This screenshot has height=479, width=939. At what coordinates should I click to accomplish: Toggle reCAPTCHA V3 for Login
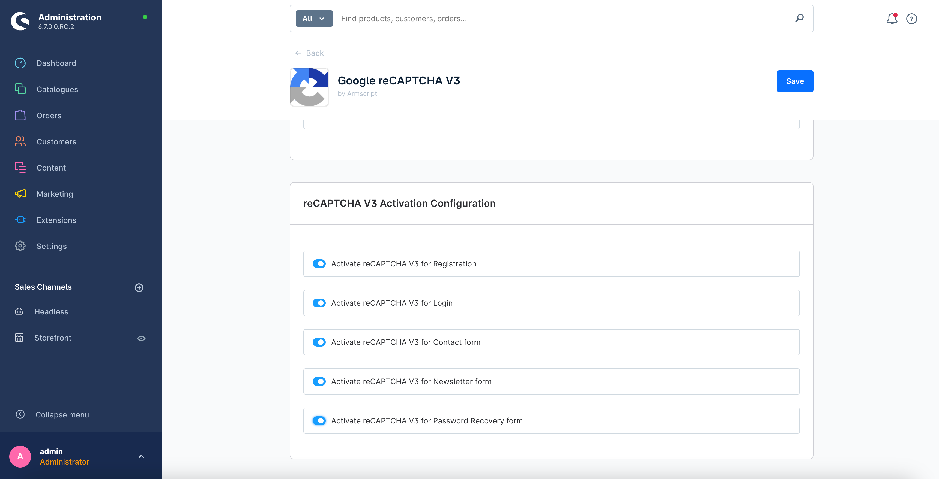pos(319,303)
